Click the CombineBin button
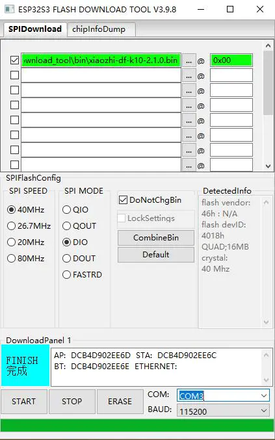This screenshot has width=275, height=440. pos(156,238)
